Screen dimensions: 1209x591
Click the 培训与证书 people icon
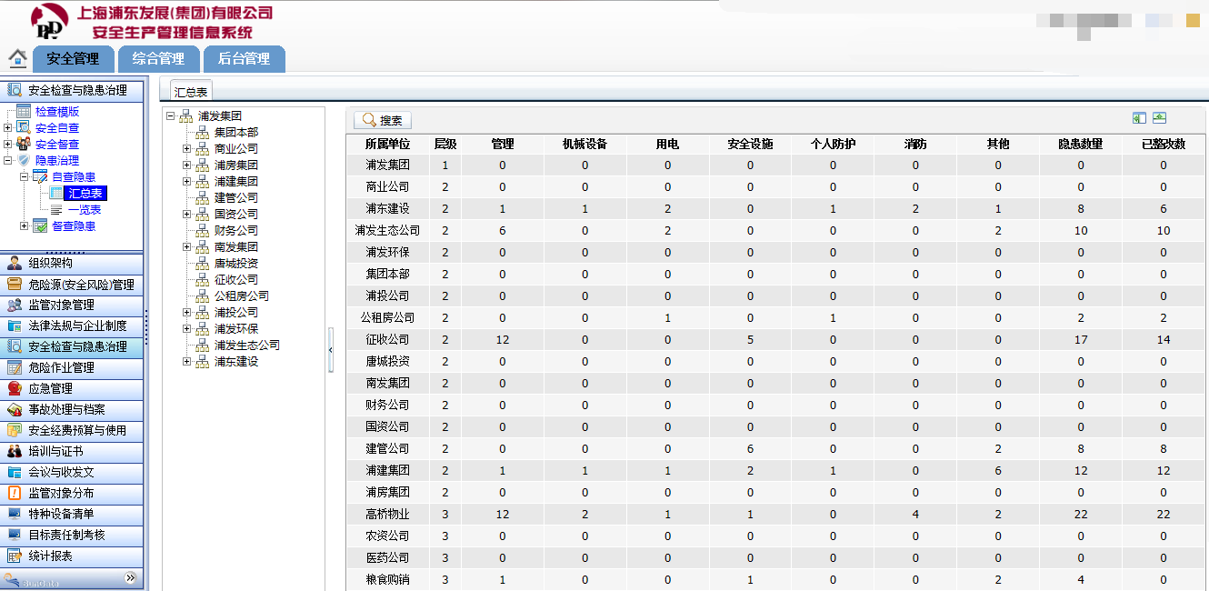click(15, 451)
